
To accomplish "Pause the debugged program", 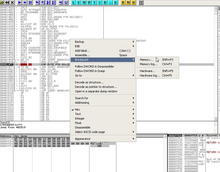I will pos(30,2).
